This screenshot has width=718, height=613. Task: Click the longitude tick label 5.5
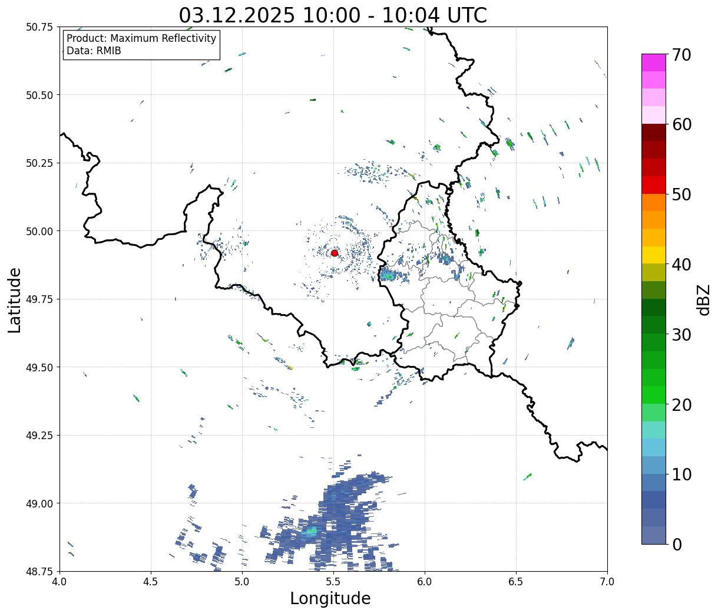pos(333,582)
